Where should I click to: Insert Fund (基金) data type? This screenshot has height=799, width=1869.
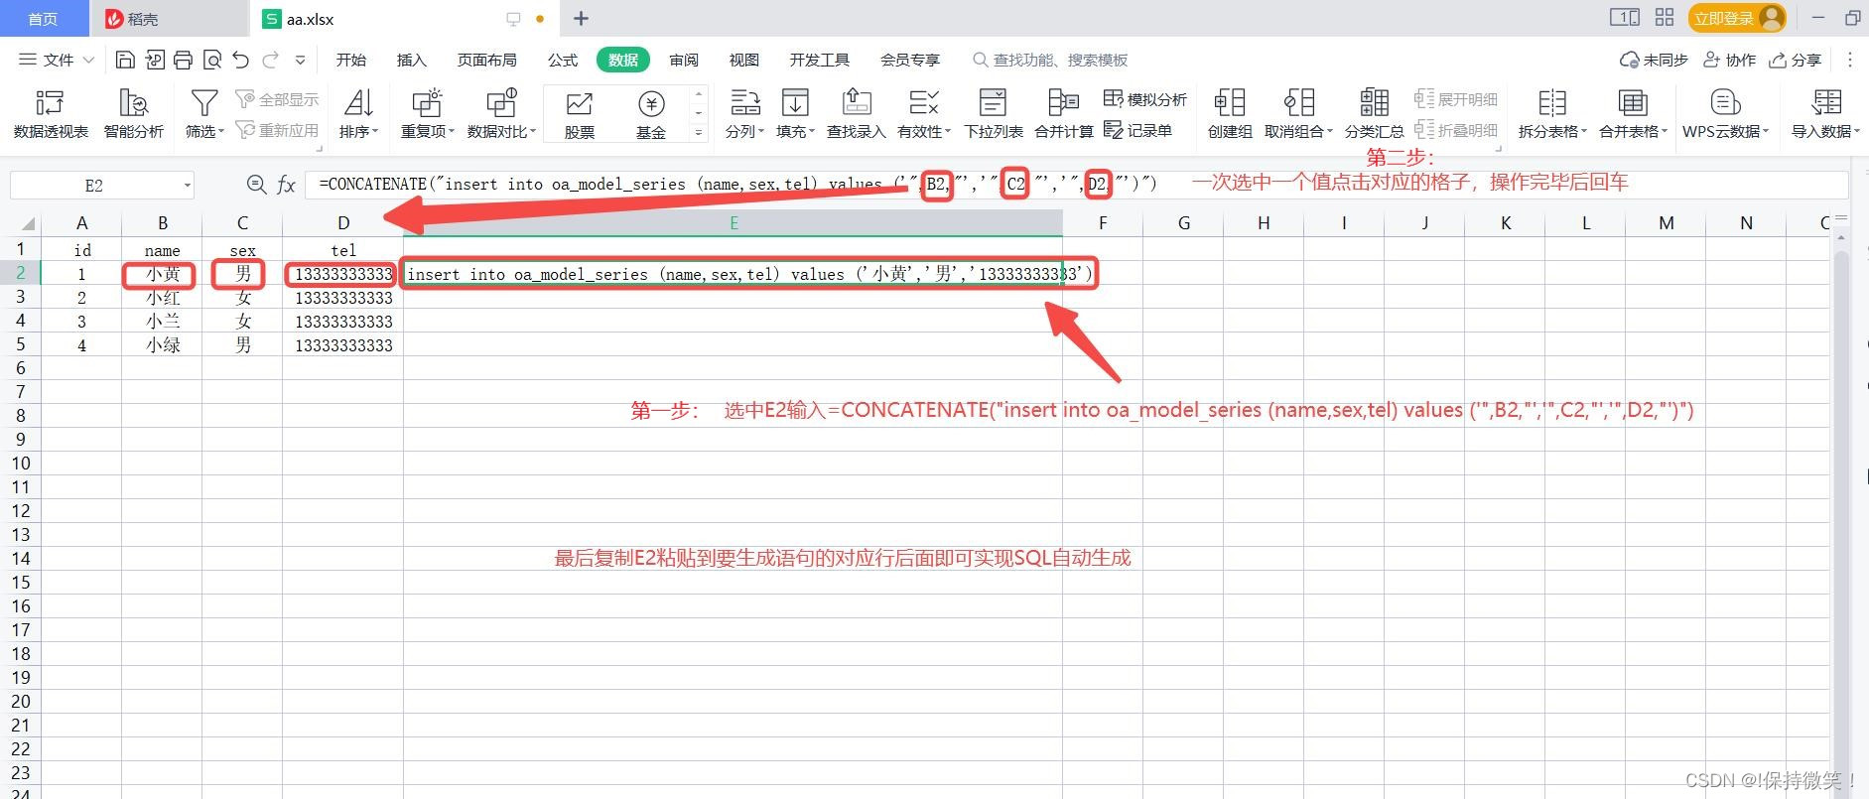pyautogui.click(x=651, y=113)
